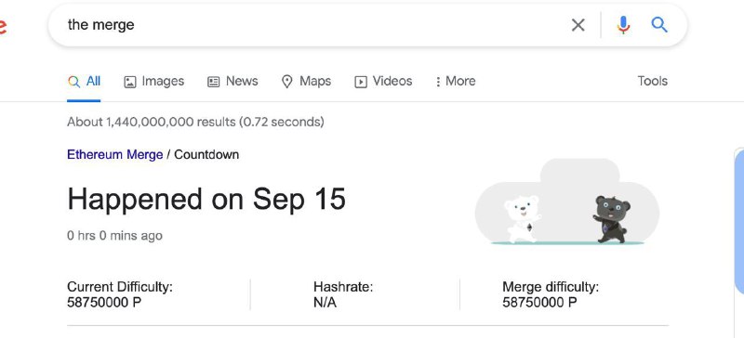Click the blue side panel at right edge
This screenshot has height=338, width=744.
tap(738, 221)
